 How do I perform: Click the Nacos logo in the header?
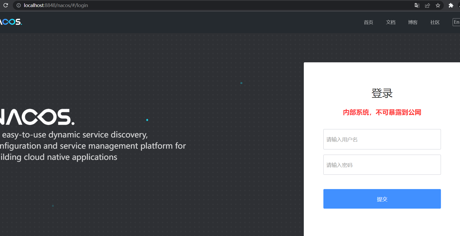click(x=11, y=22)
